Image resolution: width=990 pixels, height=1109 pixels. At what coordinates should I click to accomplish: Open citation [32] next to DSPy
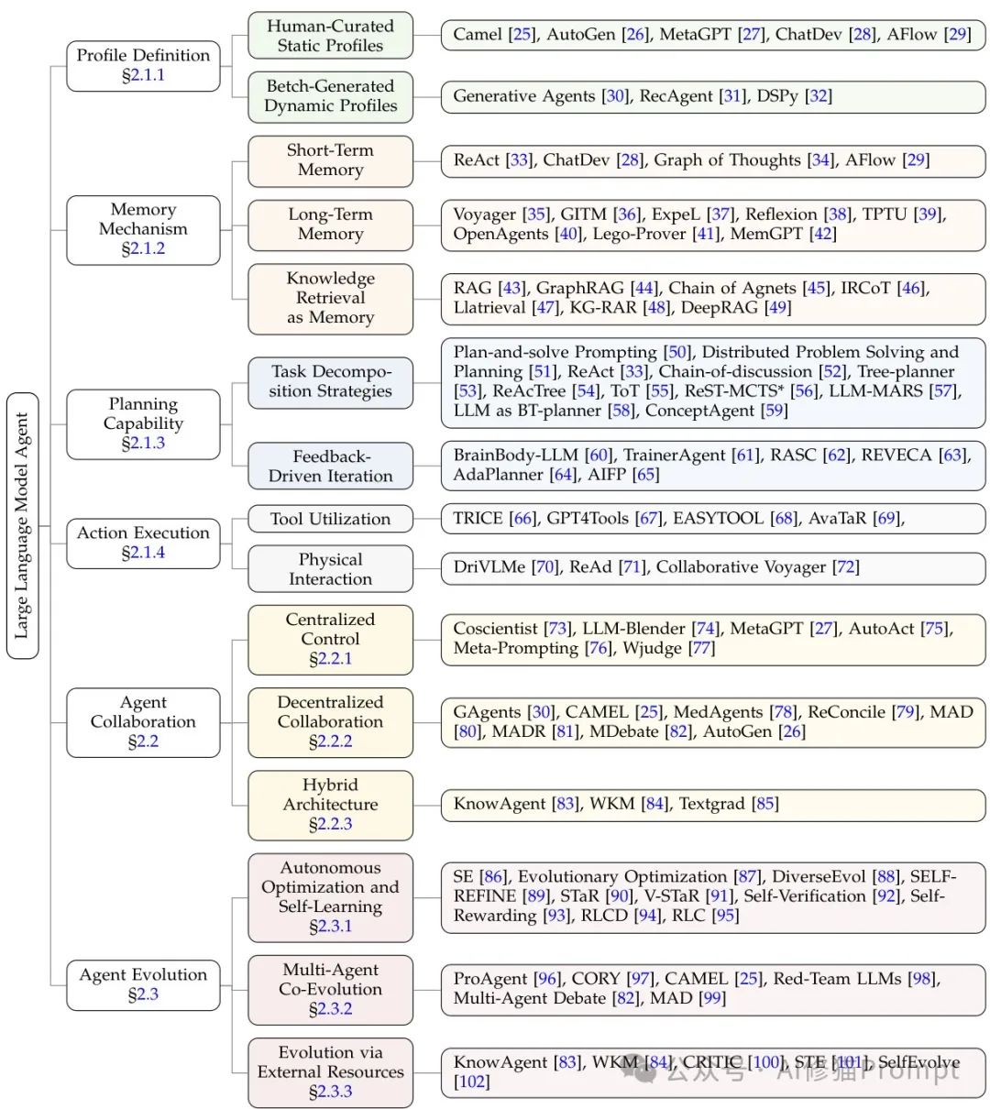(819, 96)
